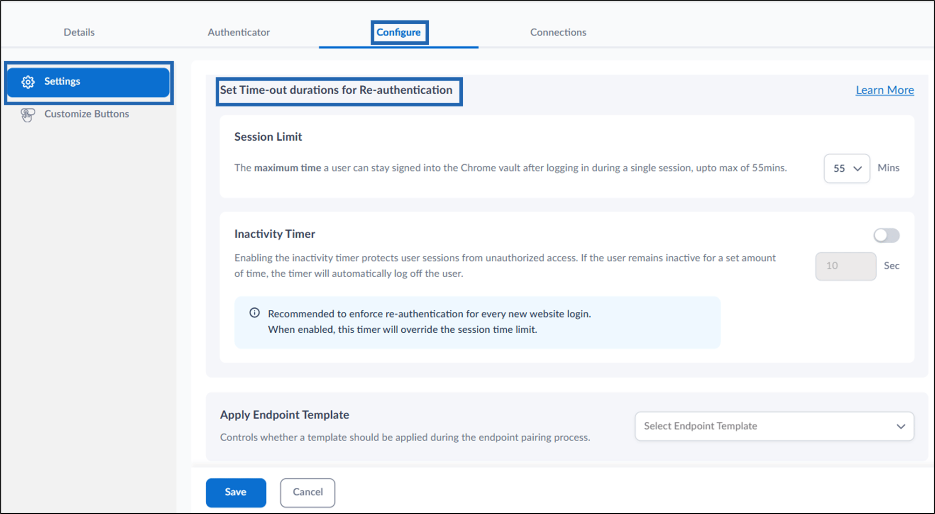Click the Session Limit heading
935x514 pixels.
(x=268, y=137)
